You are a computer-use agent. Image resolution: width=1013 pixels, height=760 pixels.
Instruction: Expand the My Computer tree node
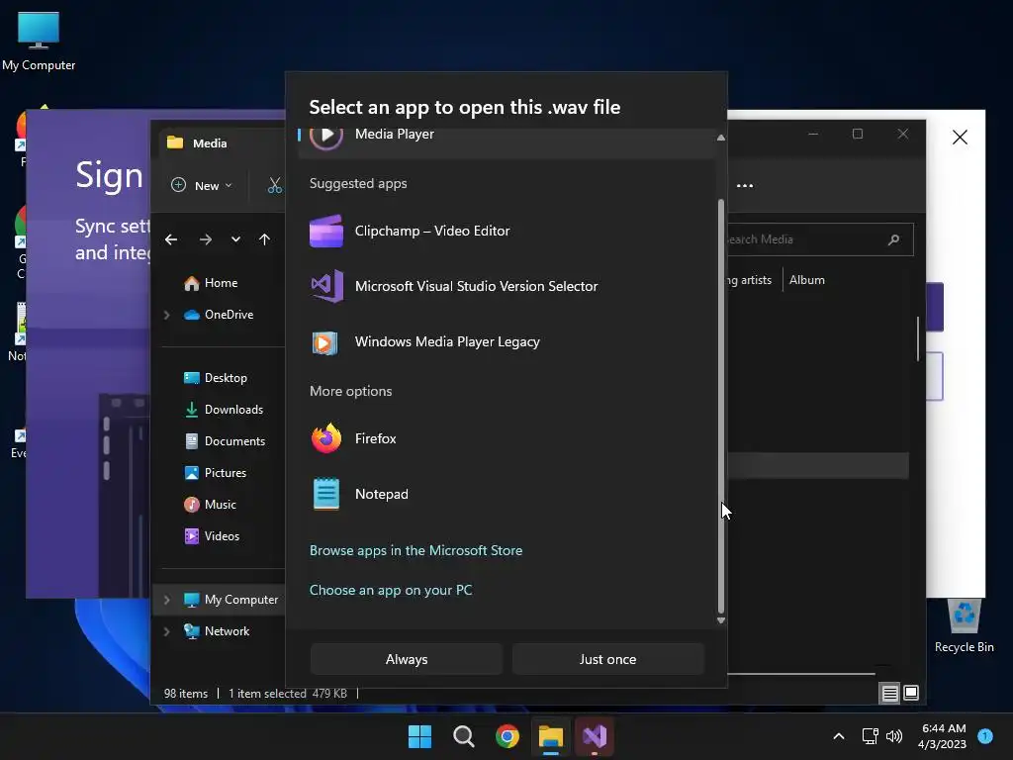[166, 600]
